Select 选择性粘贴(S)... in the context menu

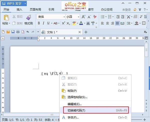coord(95,97)
